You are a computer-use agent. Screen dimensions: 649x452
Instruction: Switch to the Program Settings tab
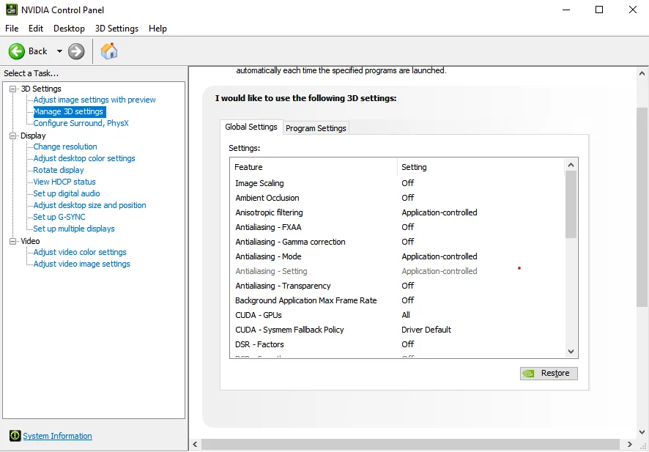316,128
